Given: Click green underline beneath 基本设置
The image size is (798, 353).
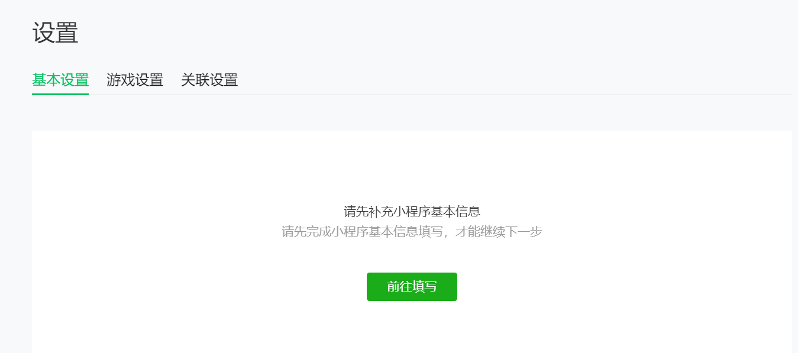Looking at the screenshot, I should [x=60, y=94].
